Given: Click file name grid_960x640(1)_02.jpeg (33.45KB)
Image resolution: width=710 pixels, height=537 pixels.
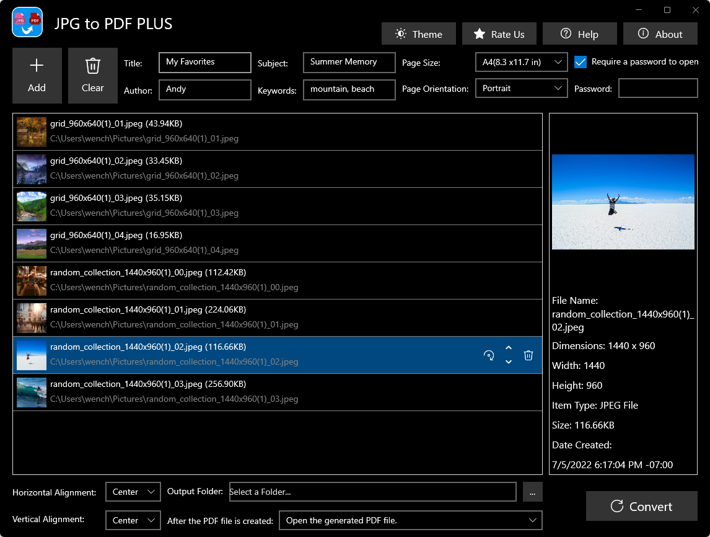Looking at the screenshot, I should click(x=116, y=161).
